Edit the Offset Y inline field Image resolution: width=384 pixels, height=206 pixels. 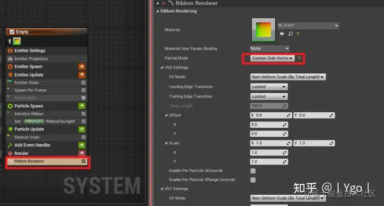point(314,115)
